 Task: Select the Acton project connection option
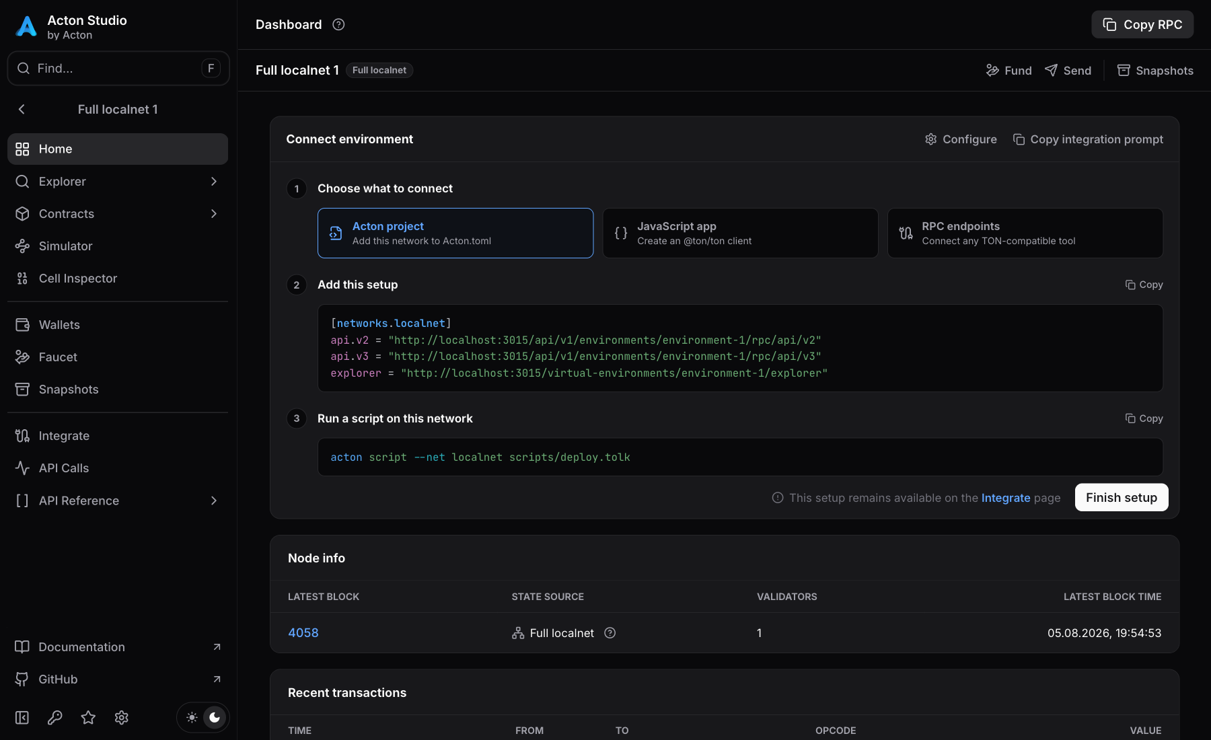coord(455,233)
